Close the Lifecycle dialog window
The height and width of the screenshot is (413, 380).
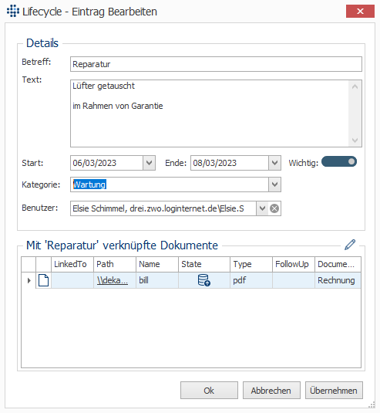click(360, 12)
